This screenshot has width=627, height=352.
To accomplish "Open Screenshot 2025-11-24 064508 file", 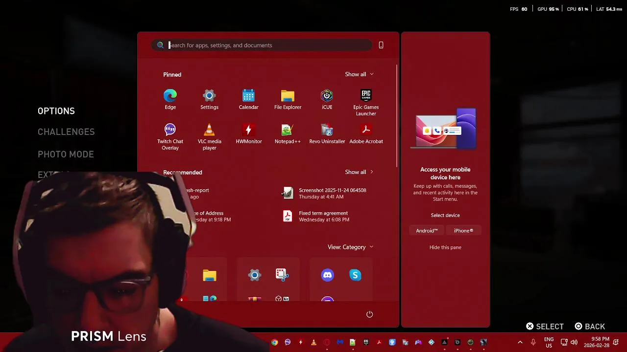I will coord(325,193).
